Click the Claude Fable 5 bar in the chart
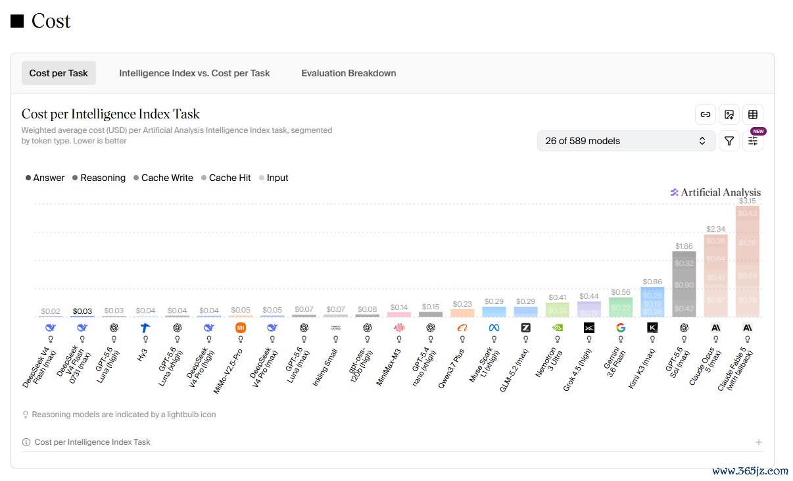793x481 pixels. point(748,261)
